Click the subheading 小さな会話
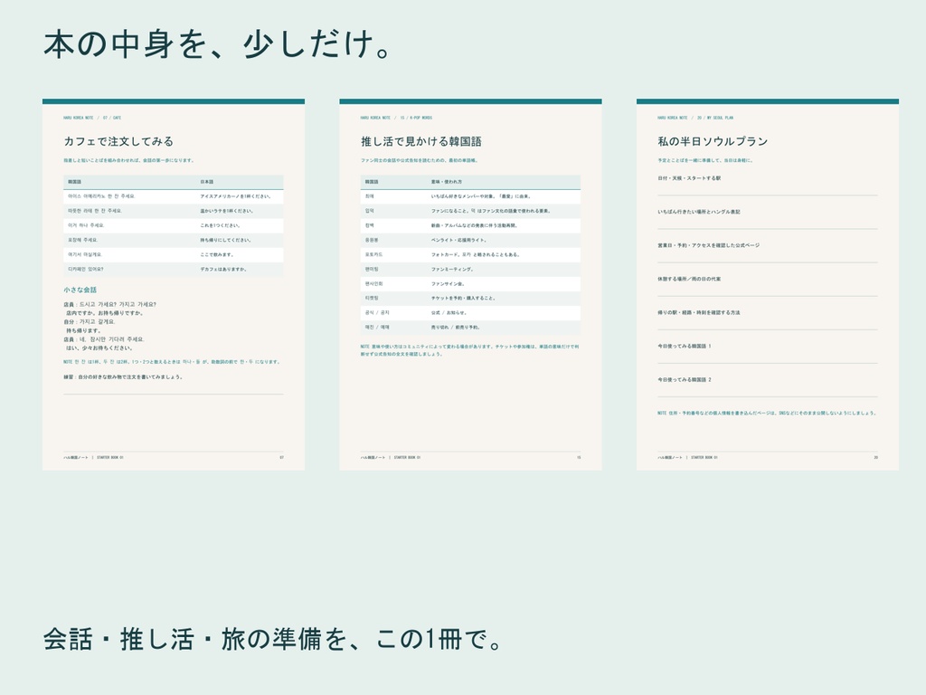 coord(80,290)
